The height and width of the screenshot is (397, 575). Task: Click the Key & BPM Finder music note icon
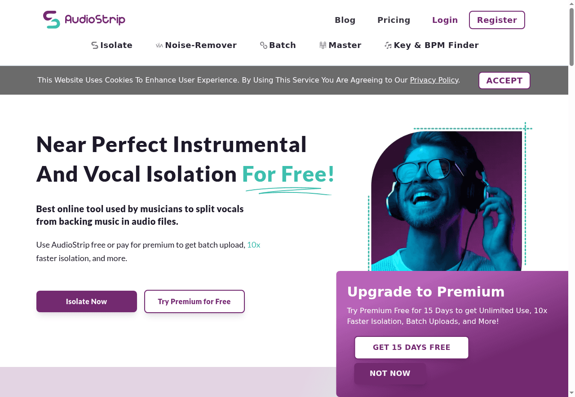click(388, 45)
